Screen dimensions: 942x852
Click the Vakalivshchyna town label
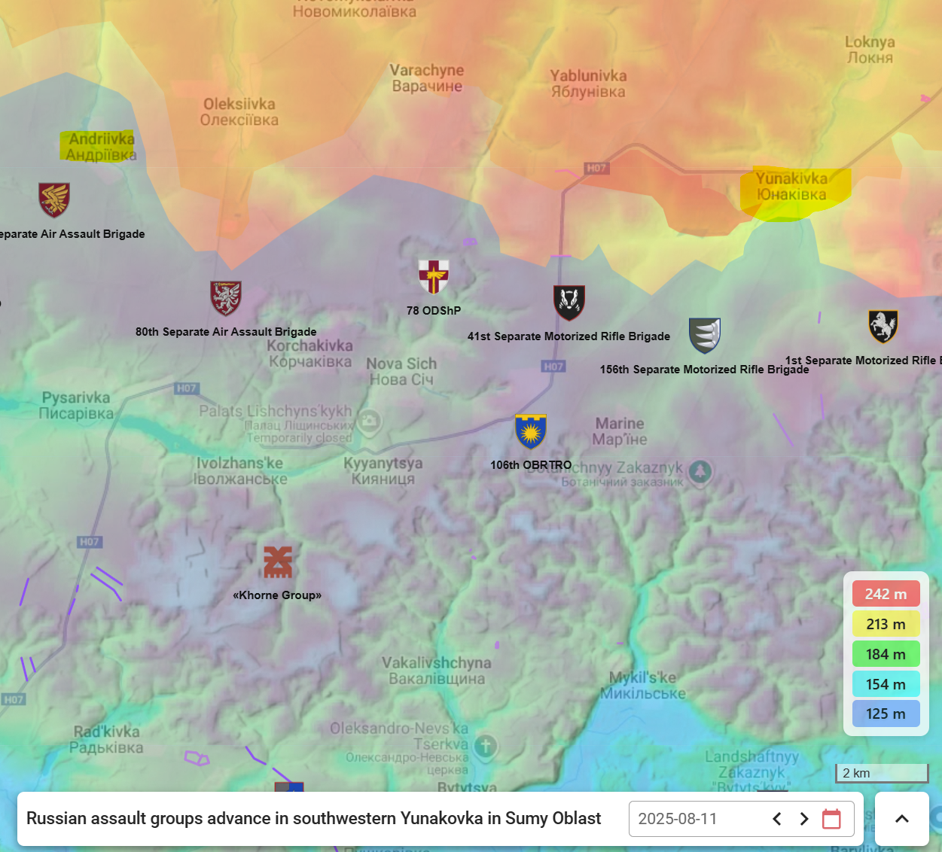437,671
